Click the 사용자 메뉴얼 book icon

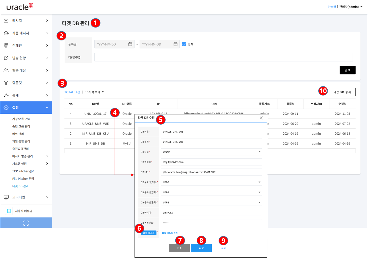(9, 211)
